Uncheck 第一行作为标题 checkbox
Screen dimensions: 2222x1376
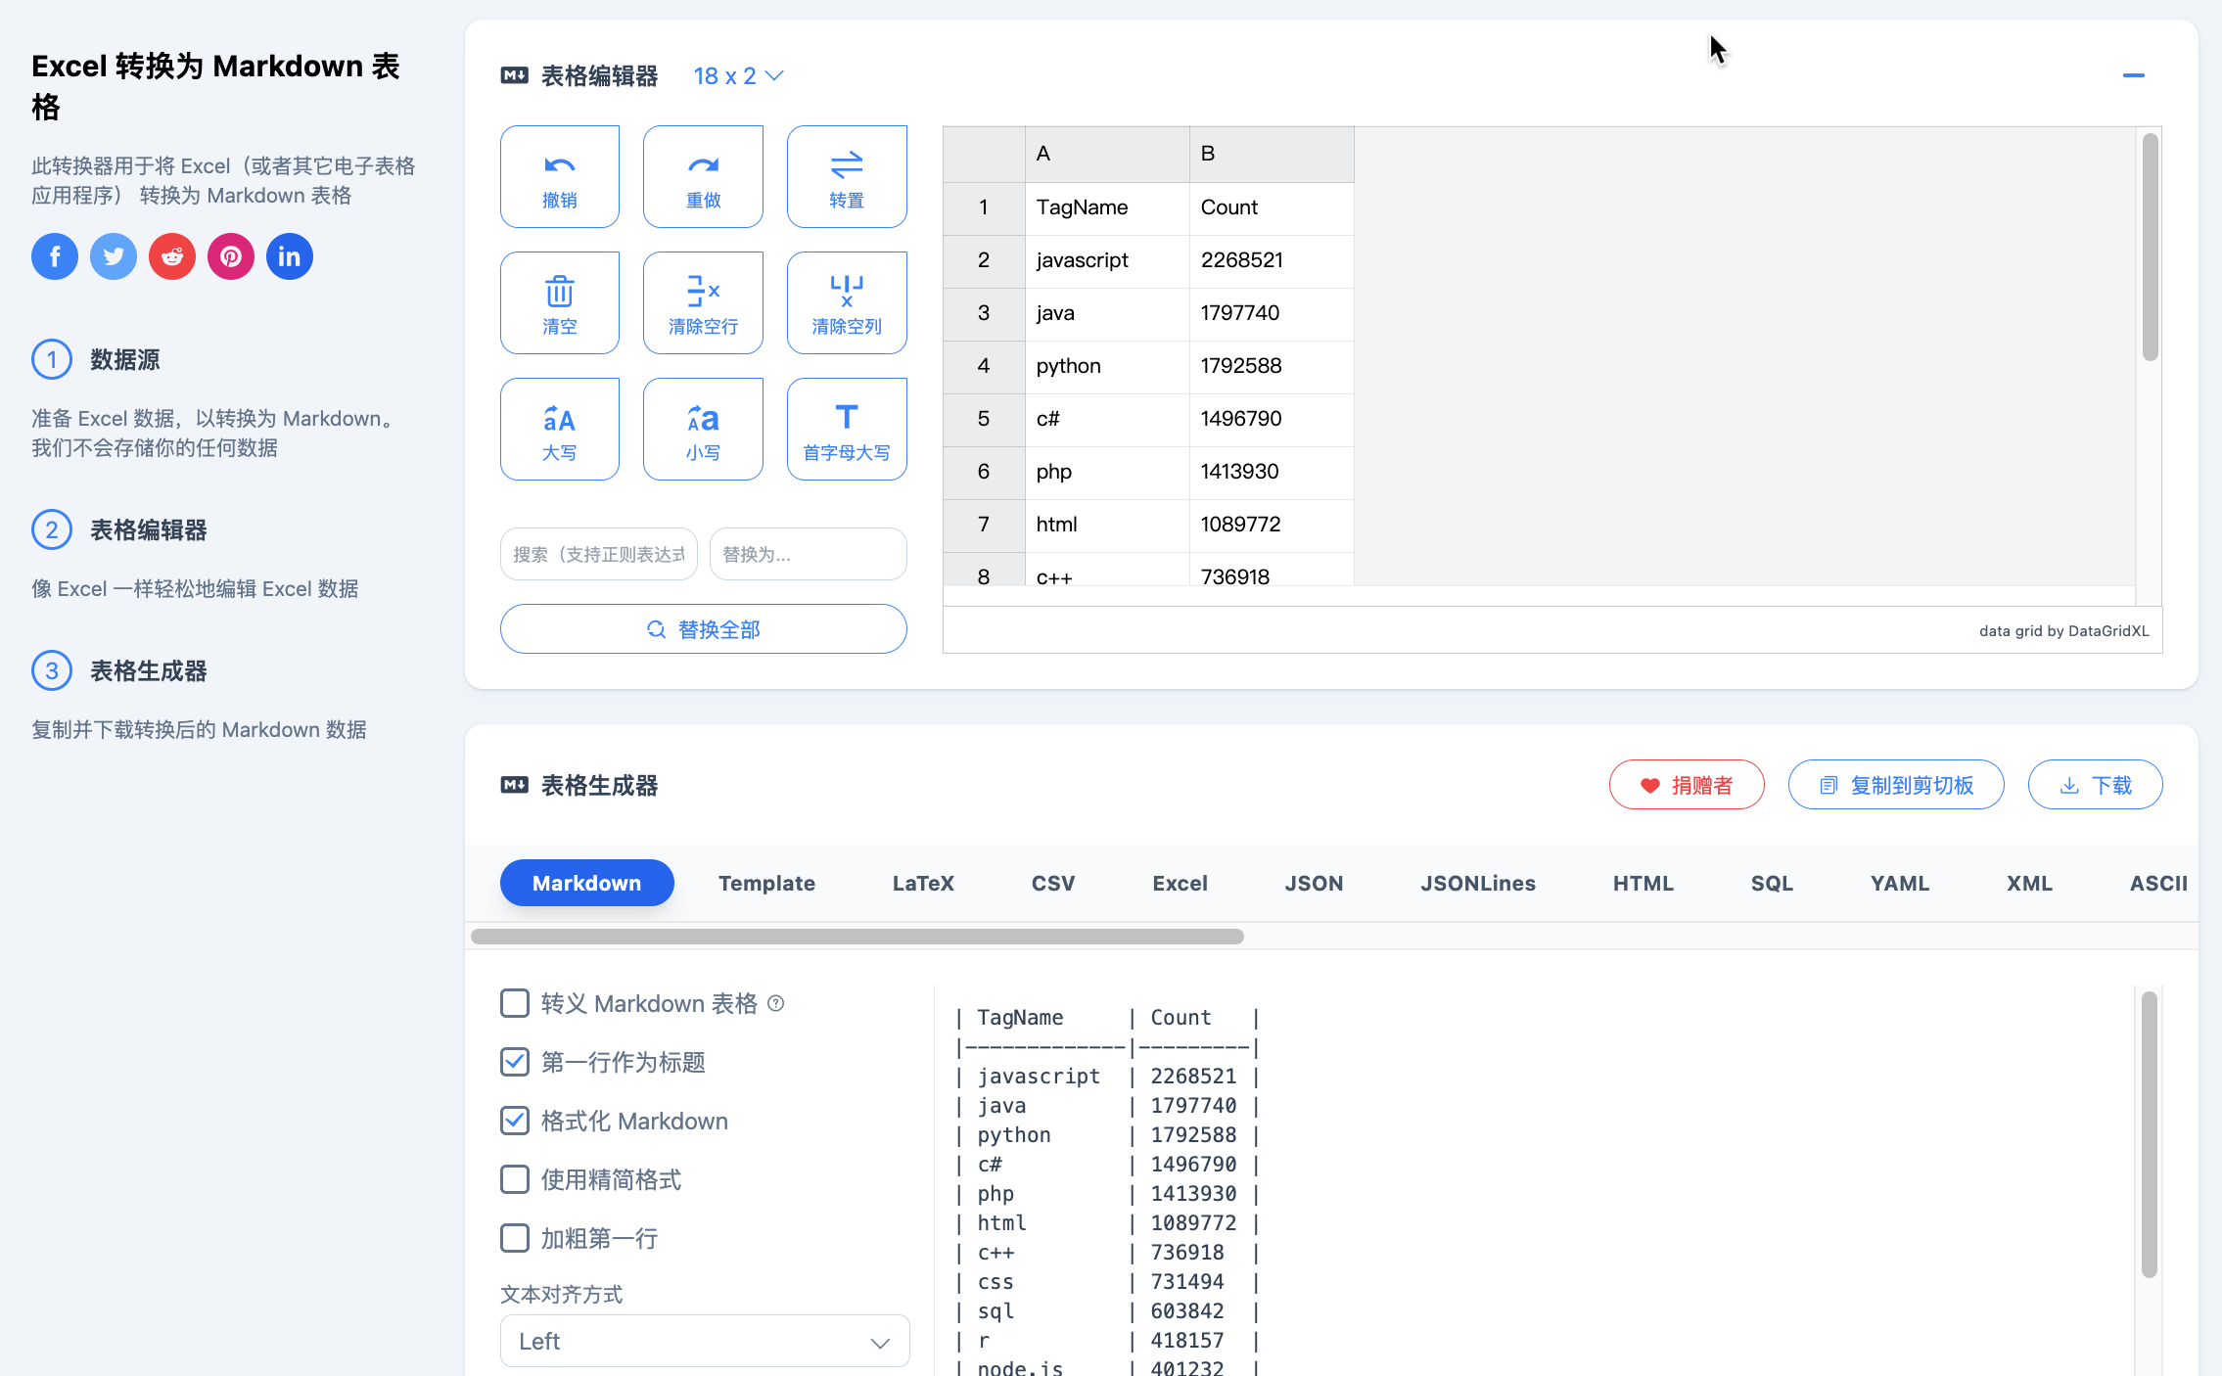coord(515,1062)
